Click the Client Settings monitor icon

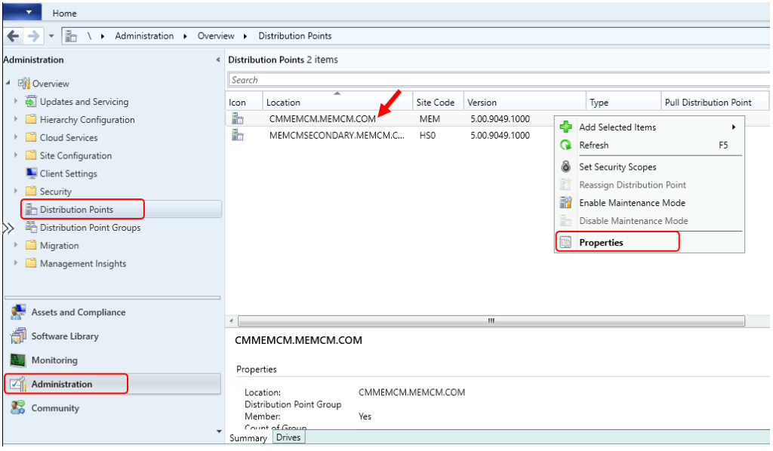31,173
